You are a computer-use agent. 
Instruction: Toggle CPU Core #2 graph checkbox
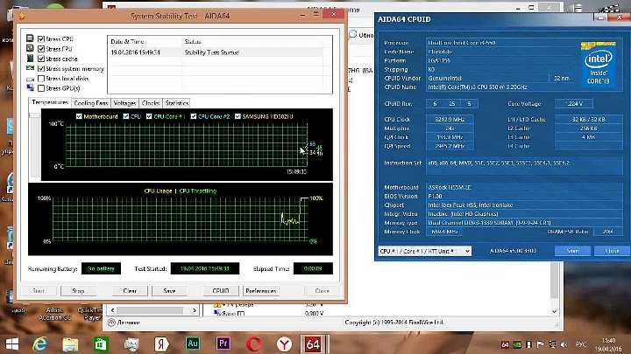click(x=194, y=116)
